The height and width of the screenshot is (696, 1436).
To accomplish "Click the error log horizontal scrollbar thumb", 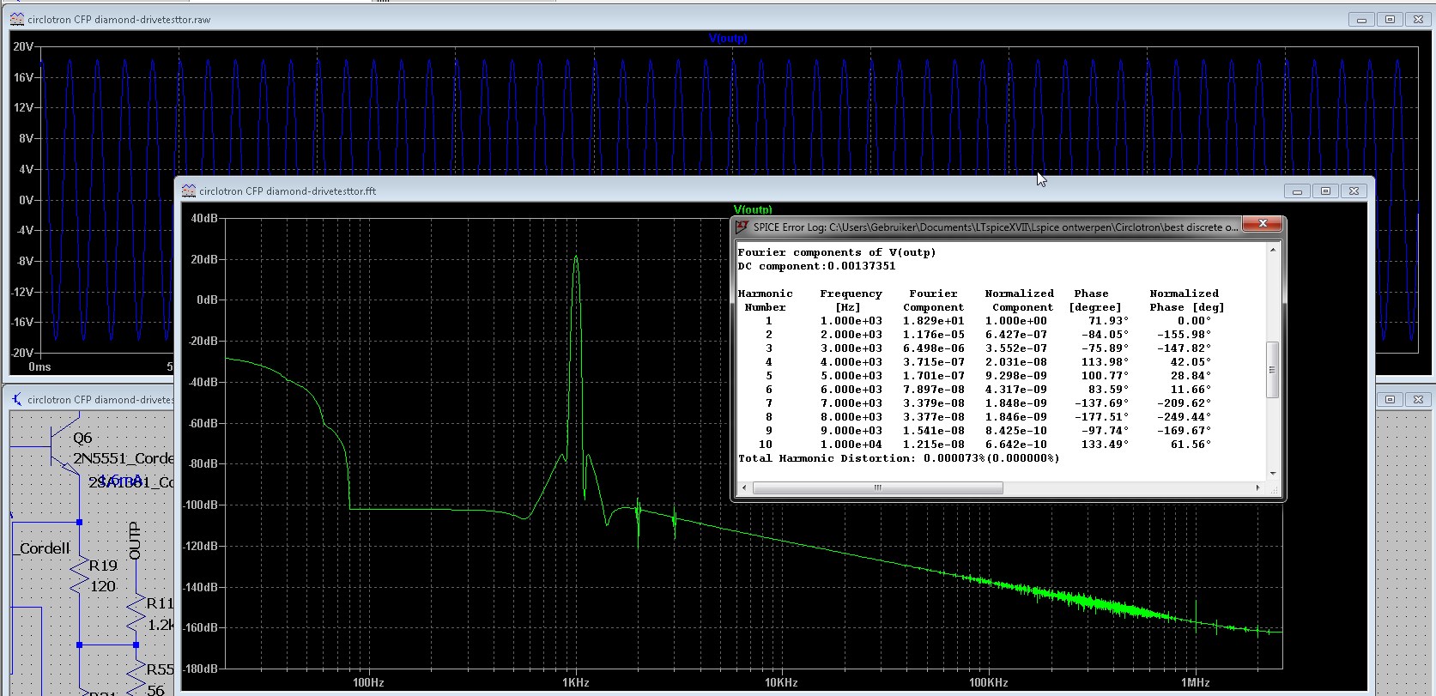I will (x=877, y=487).
